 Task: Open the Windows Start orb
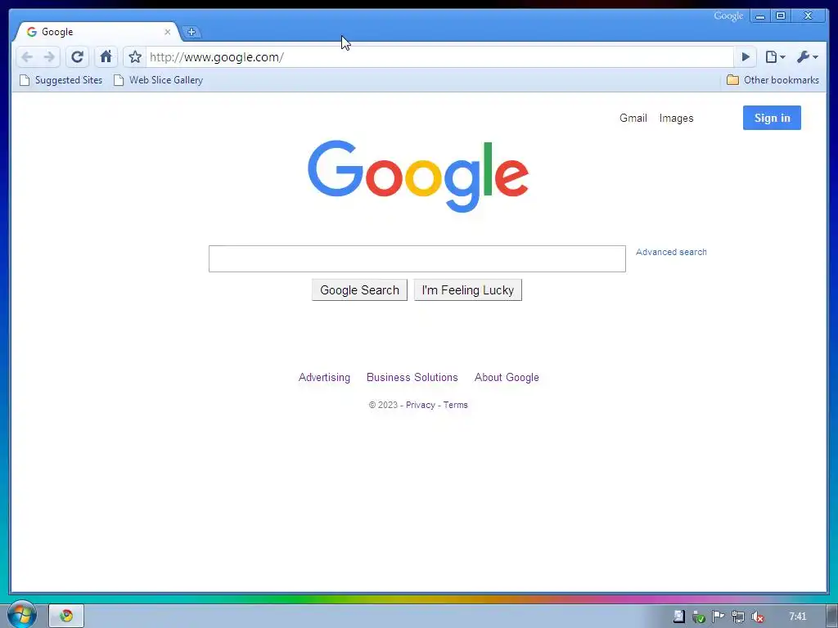[x=21, y=615]
